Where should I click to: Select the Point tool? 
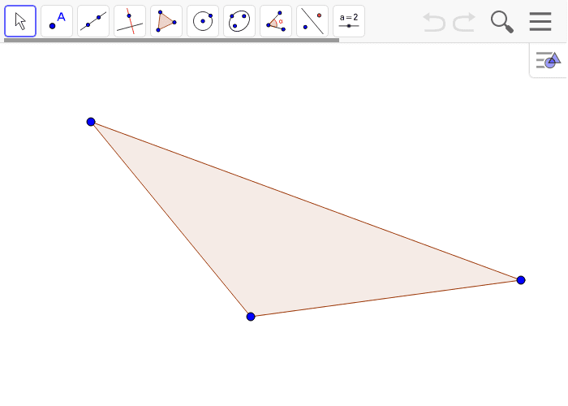(57, 21)
